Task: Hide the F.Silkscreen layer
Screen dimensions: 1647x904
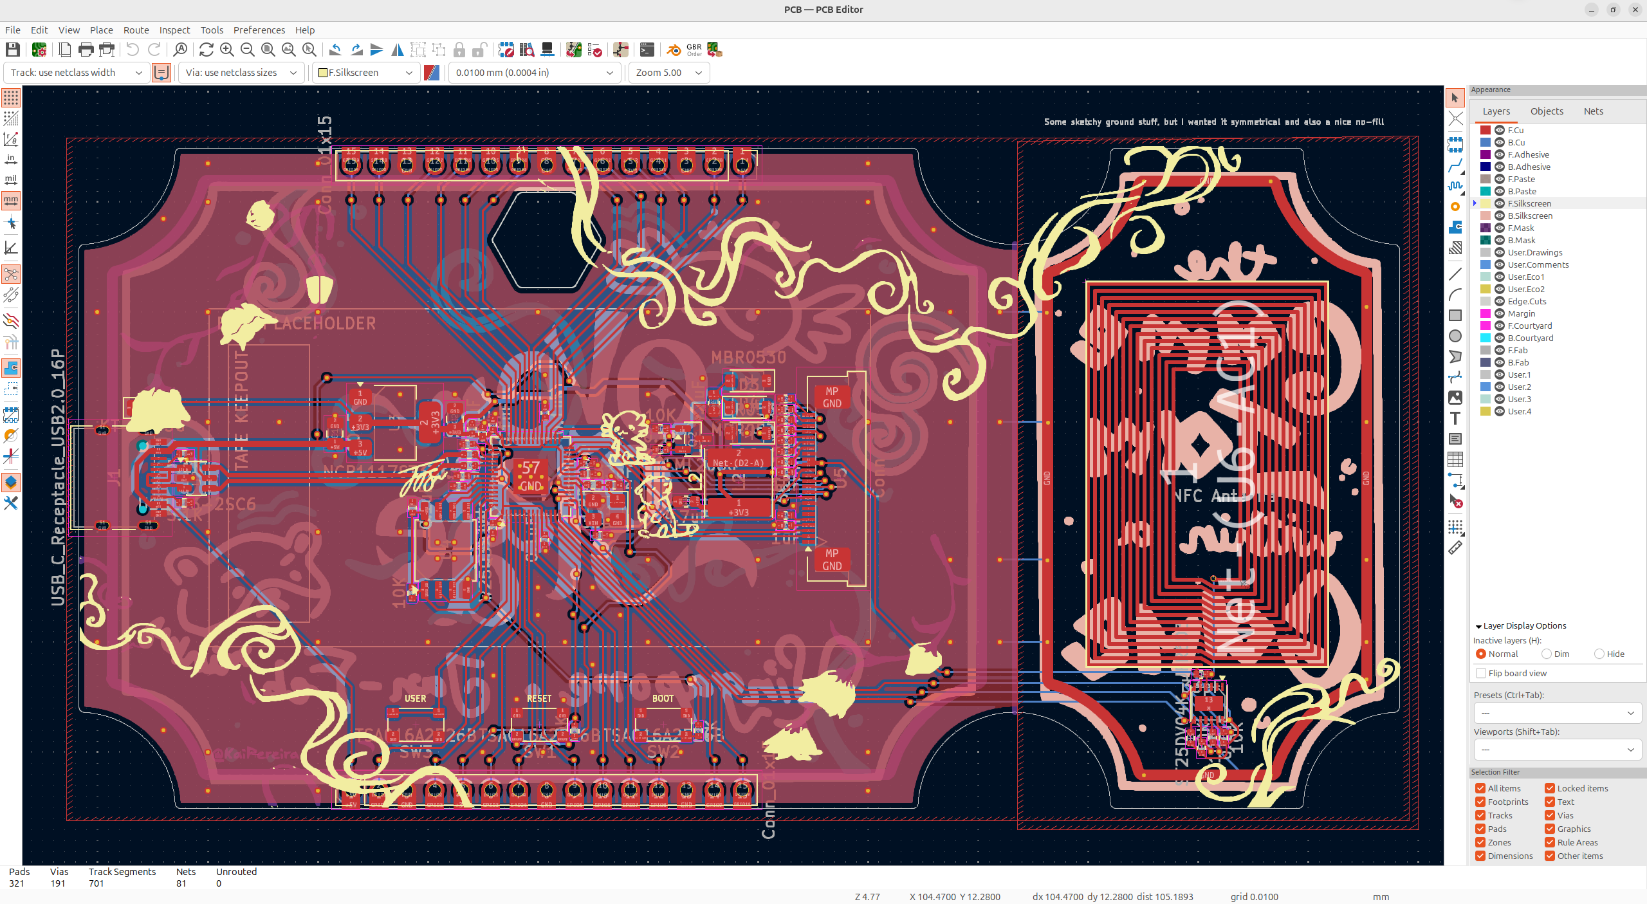Action: tap(1500, 203)
